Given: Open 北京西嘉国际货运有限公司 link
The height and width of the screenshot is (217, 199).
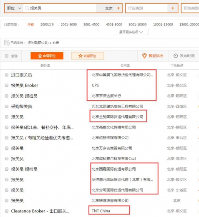Looking at the screenshot, I should (x=114, y=169).
